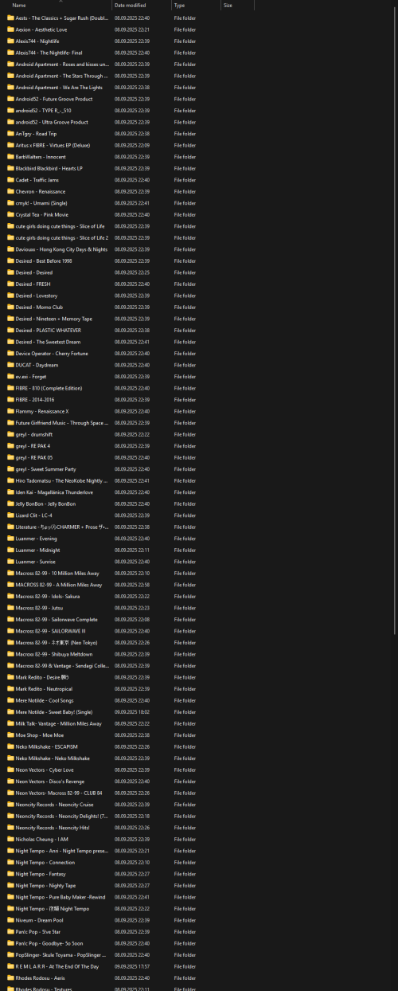Click the Crystal Tea - Pink Movie folder icon
Image resolution: width=398 pixels, height=991 pixels.
click(10, 214)
